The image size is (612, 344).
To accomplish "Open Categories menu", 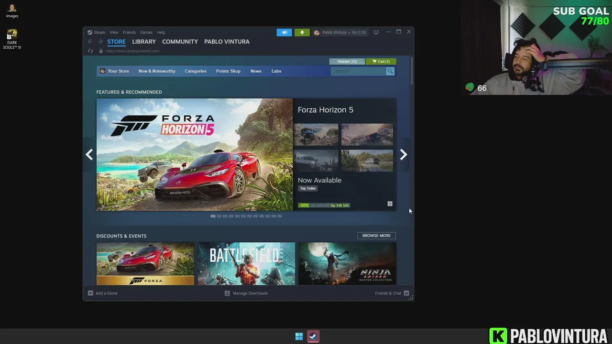I will (x=196, y=71).
